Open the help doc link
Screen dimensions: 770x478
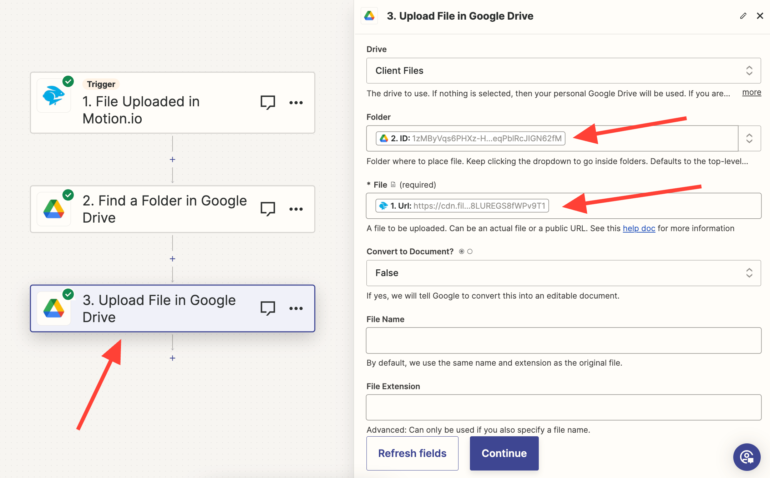[639, 228]
